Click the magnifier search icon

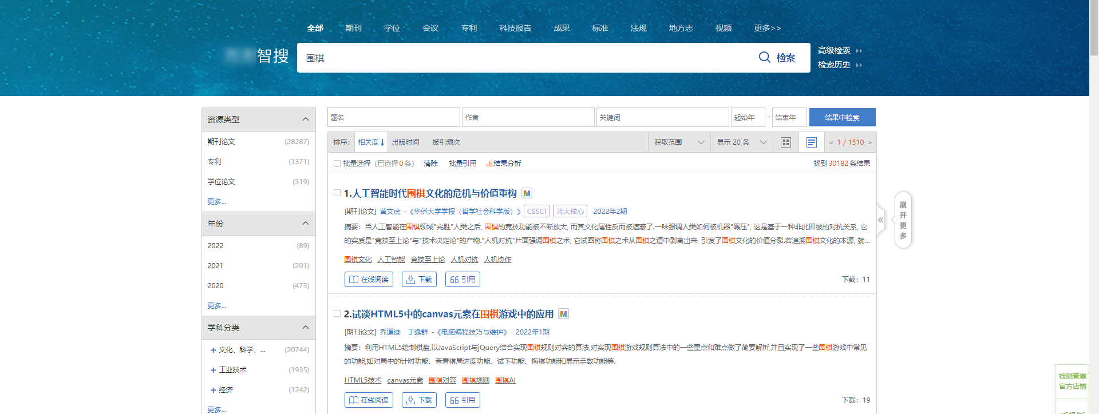tap(764, 57)
